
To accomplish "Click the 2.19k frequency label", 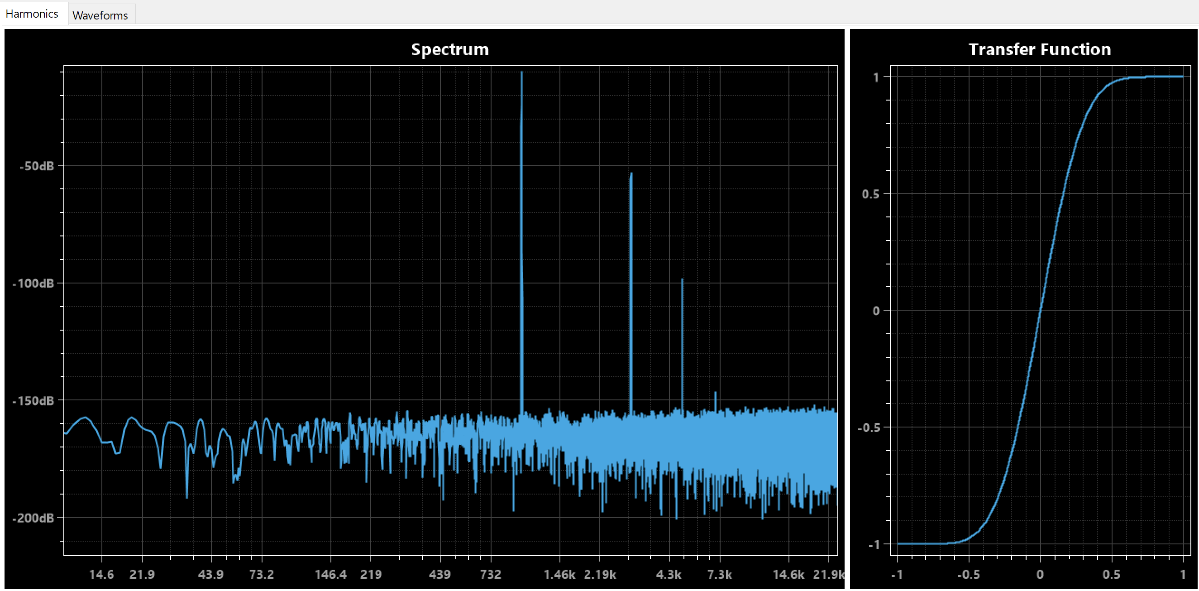I will coord(600,574).
